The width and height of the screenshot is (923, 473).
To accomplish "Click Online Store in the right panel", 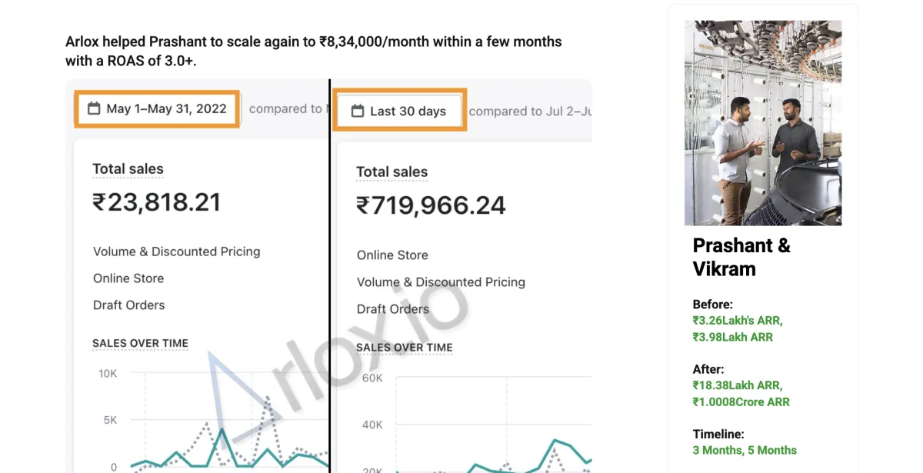I will (x=392, y=255).
